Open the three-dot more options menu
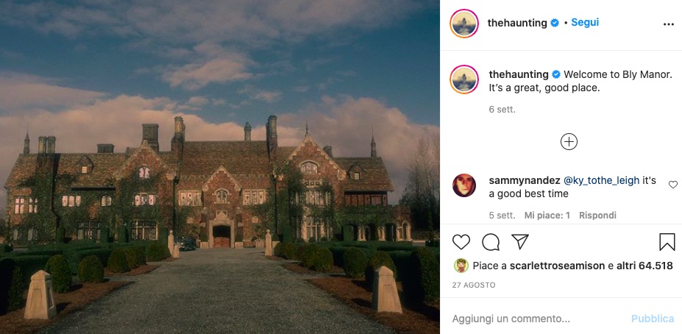The height and width of the screenshot is (334, 682). (x=669, y=24)
